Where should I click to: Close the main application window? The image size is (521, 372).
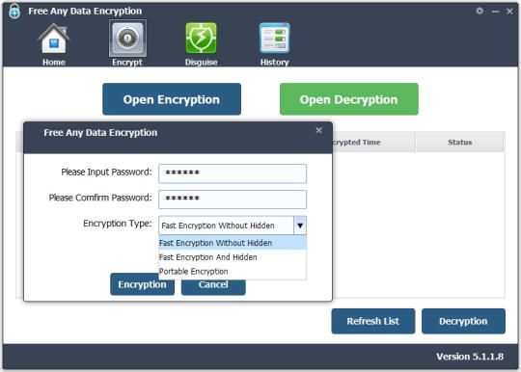coord(509,12)
